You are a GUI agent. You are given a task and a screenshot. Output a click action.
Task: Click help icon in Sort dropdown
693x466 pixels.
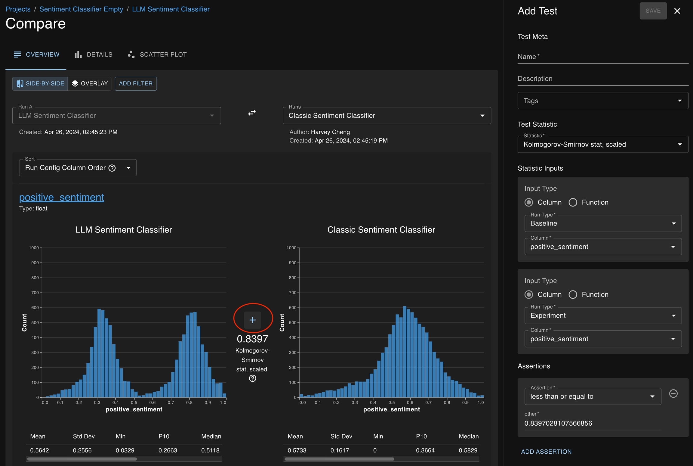pos(112,168)
